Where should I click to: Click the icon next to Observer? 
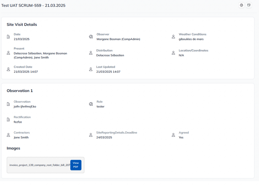tap(91, 37)
